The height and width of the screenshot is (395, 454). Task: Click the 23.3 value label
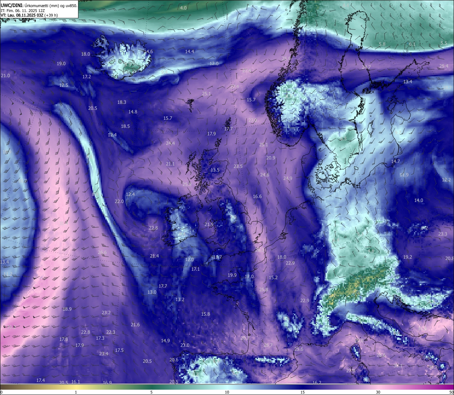(x=443, y=234)
